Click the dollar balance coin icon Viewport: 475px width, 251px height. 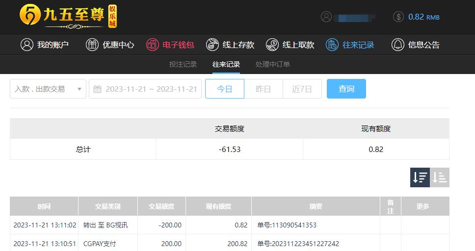pos(398,17)
